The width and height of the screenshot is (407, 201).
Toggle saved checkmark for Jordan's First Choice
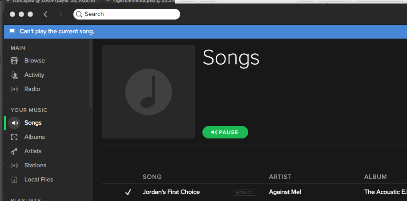pos(128,192)
